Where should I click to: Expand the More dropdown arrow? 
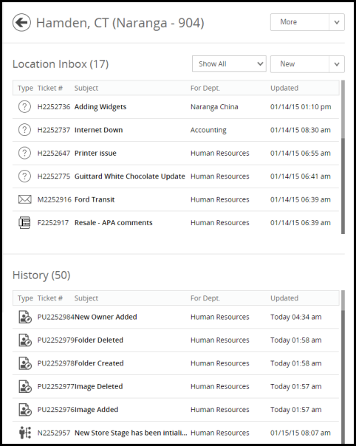[337, 22]
